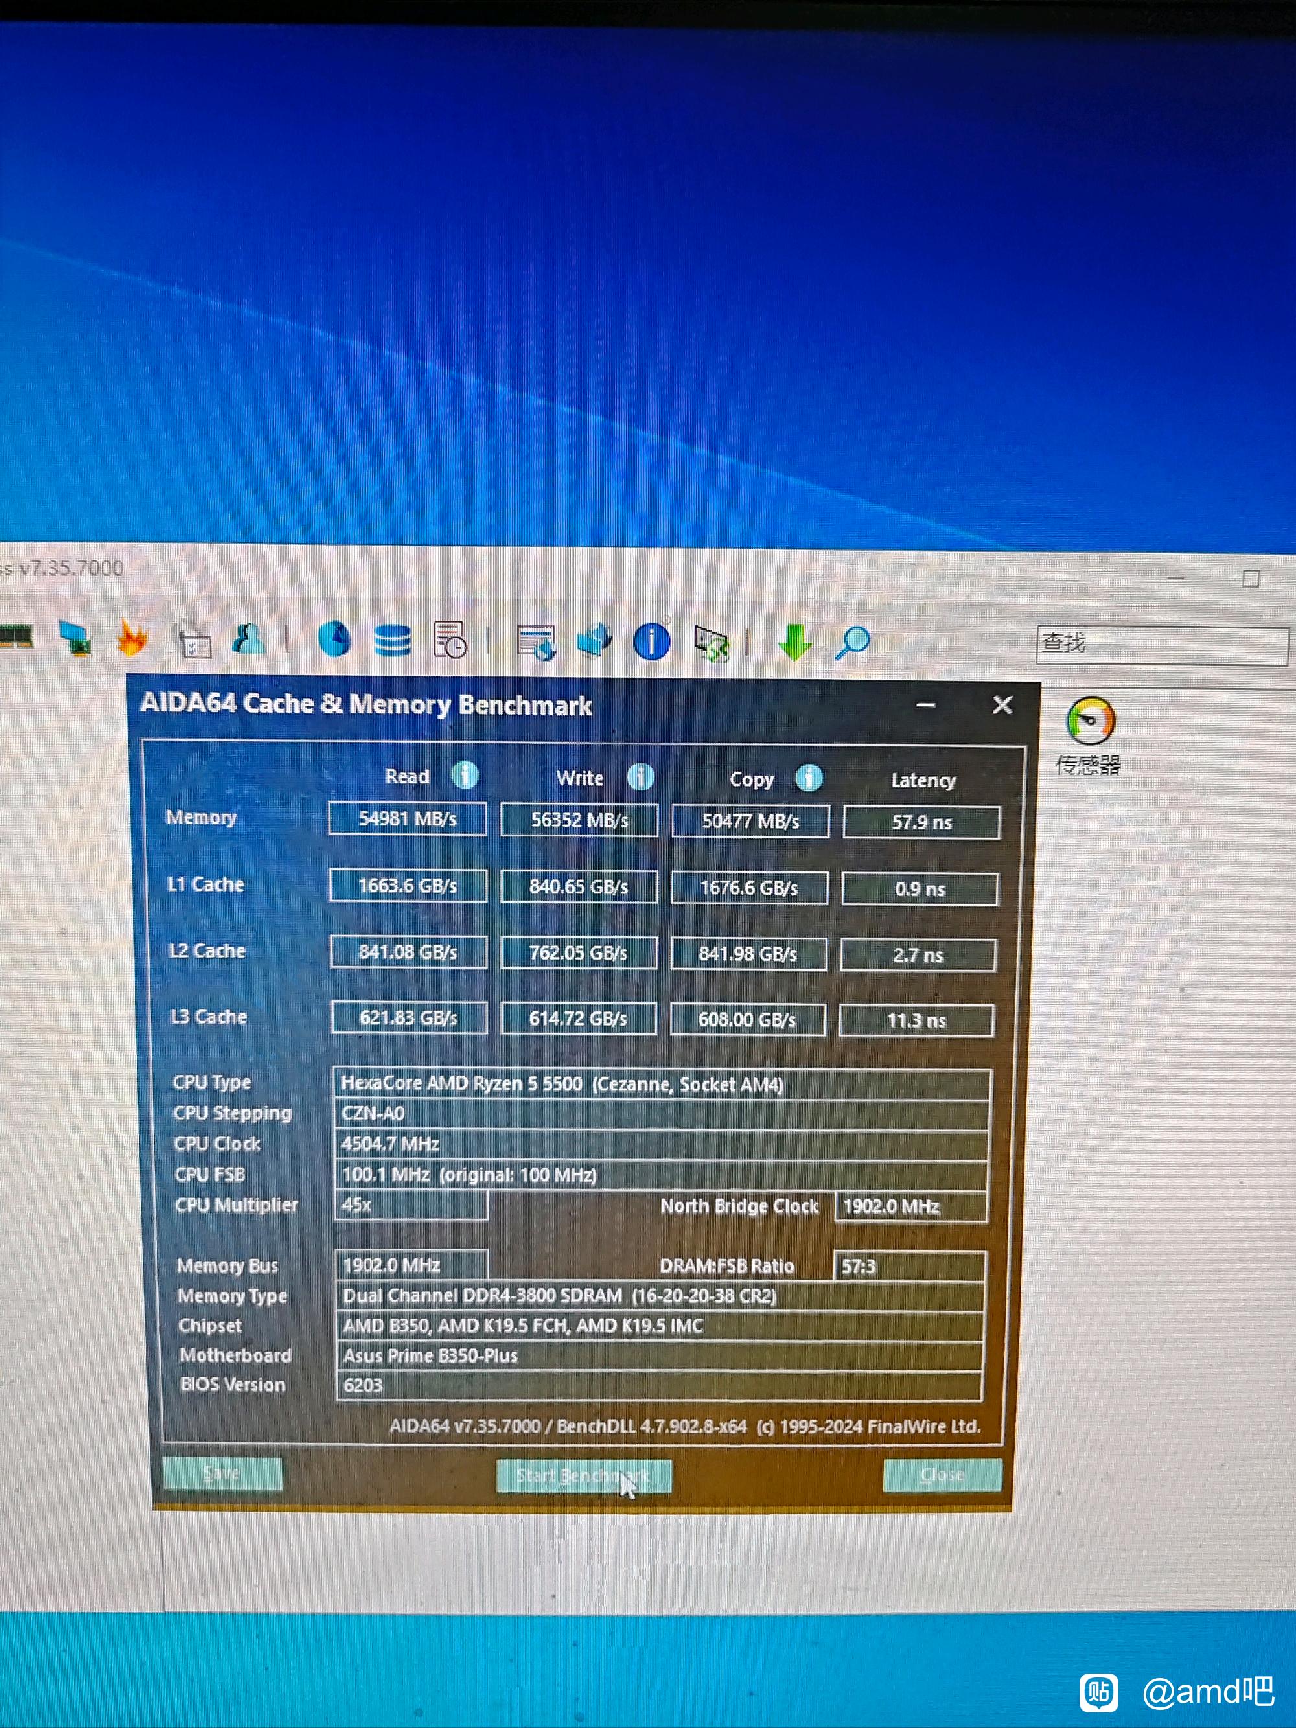1296x1728 pixels.
Task: Click the Memory copy value 50477 MB/s
Action: coord(750,822)
